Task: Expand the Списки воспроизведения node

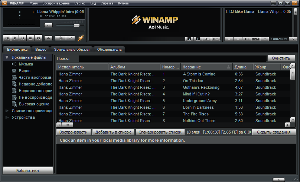Action: [7, 111]
